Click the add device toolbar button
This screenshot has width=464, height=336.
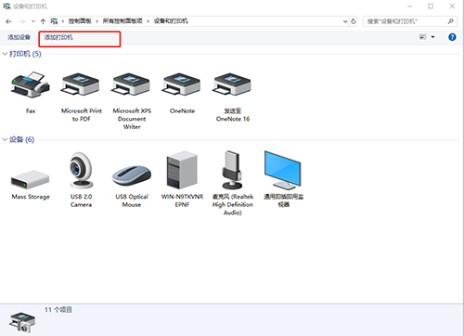pyautogui.click(x=19, y=37)
